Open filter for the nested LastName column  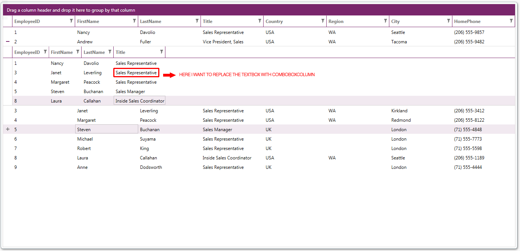click(x=110, y=52)
